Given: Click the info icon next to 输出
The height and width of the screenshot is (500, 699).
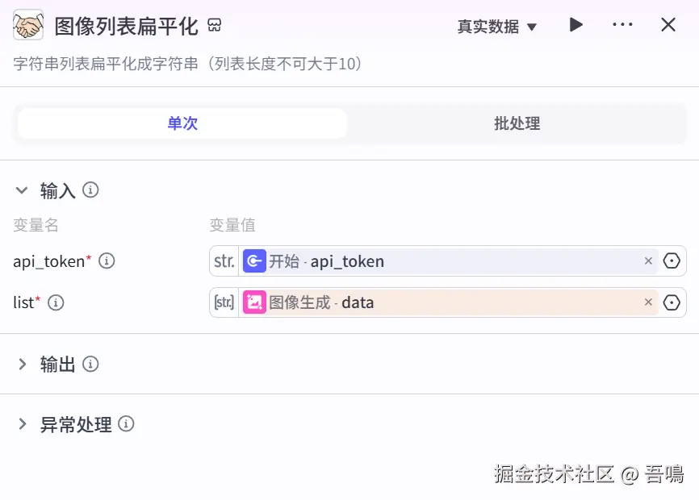Looking at the screenshot, I should (x=91, y=364).
